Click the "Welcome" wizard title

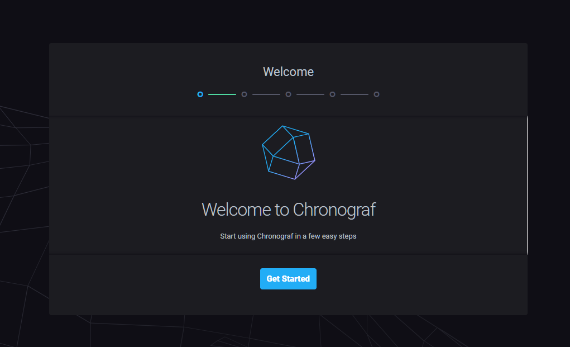click(288, 72)
